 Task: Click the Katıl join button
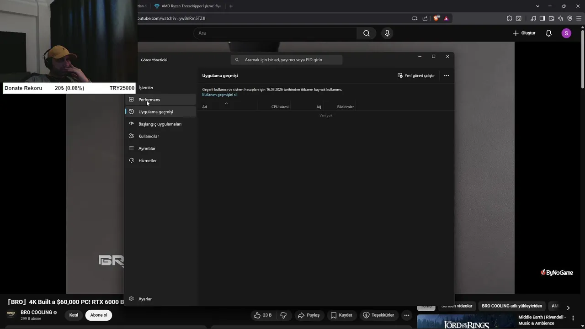coord(74,315)
